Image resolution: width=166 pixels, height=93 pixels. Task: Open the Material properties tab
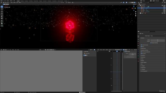pyautogui.click(x=138, y=59)
